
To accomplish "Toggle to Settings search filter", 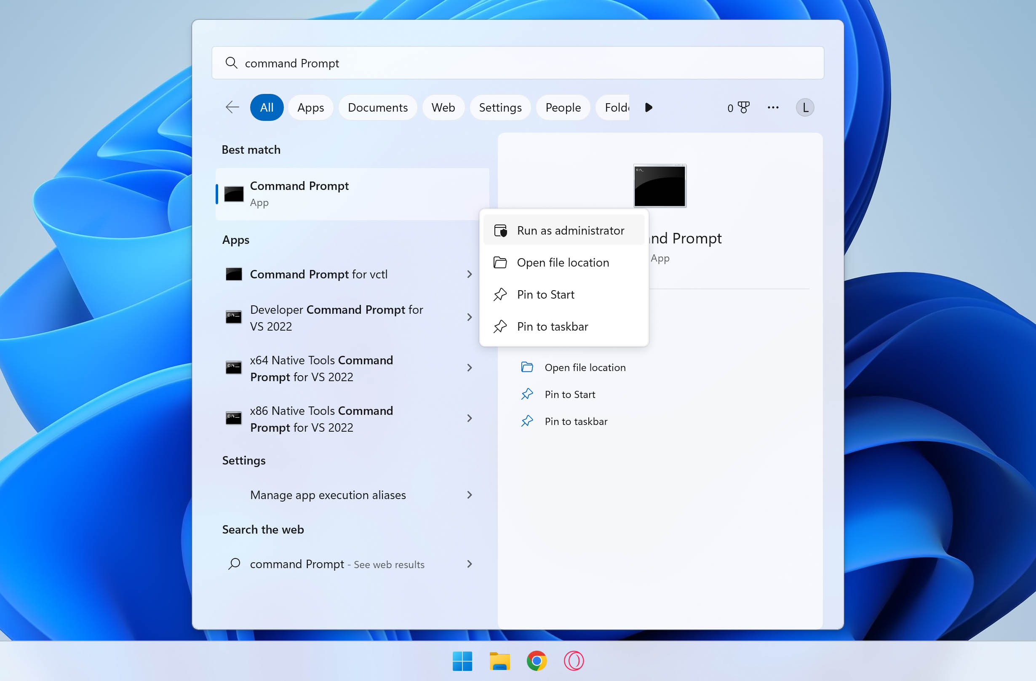I will 499,107.
